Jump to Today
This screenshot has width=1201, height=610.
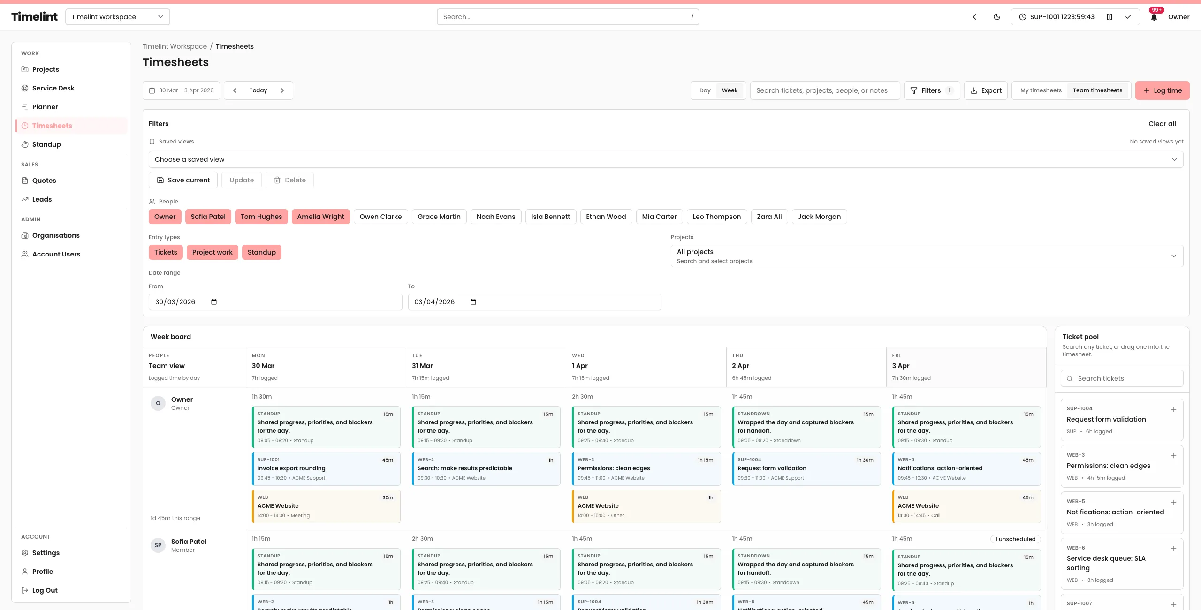(258, 90)
